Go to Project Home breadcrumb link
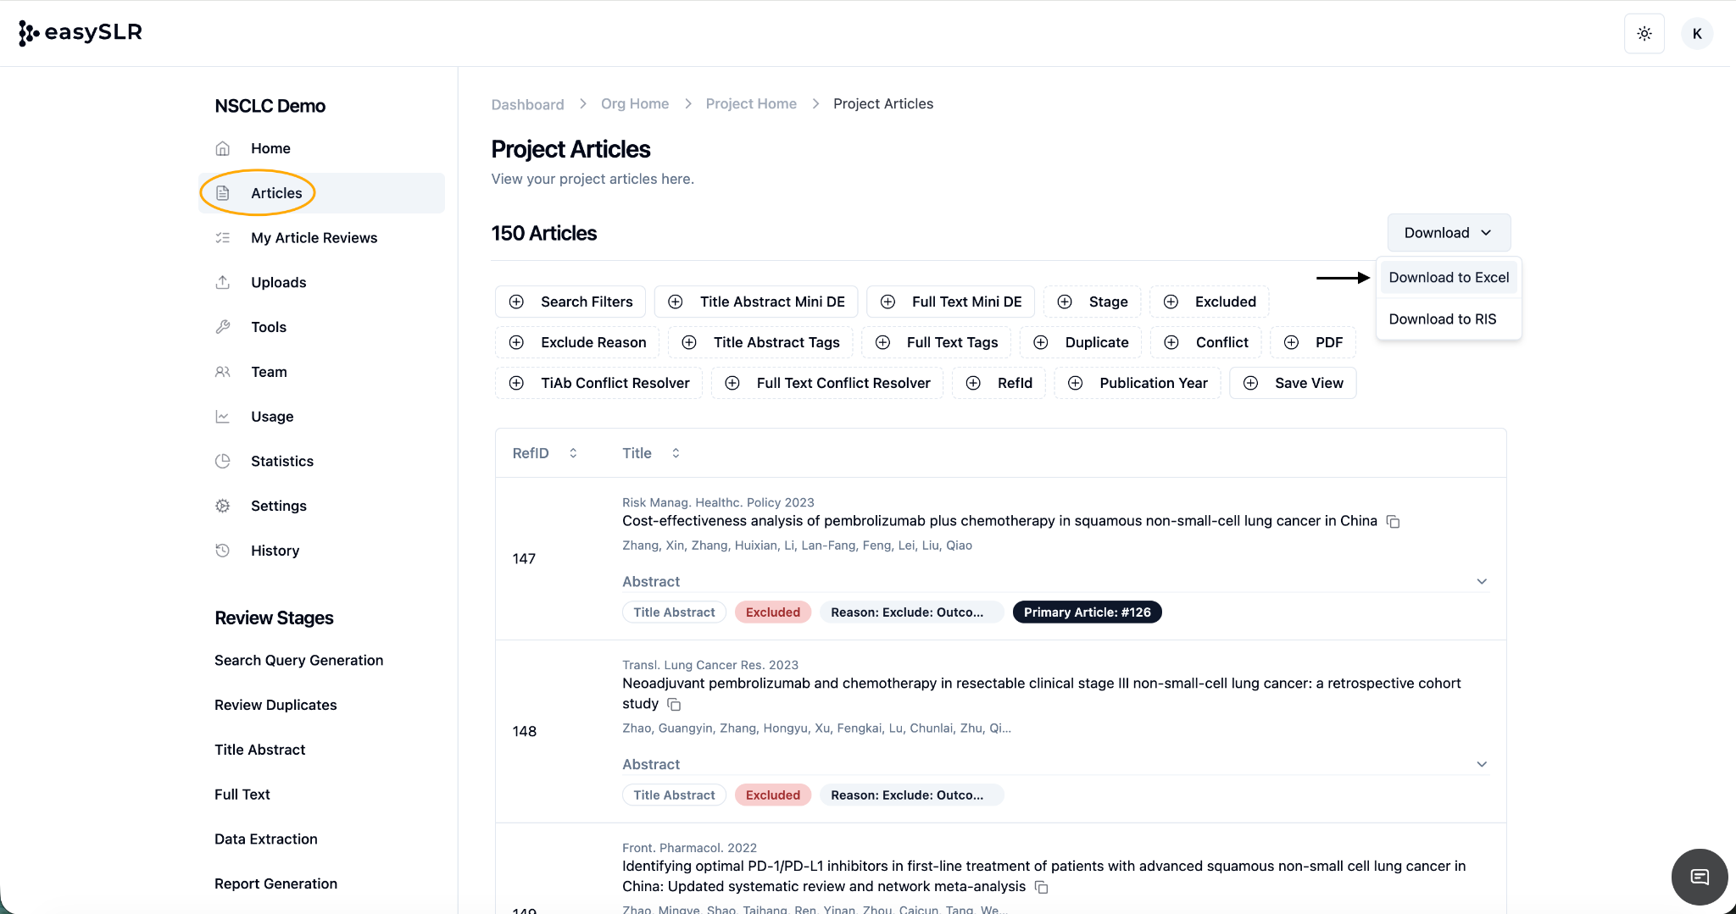The height and width of the screenshot is (914, 1736). tap(750, 103)
